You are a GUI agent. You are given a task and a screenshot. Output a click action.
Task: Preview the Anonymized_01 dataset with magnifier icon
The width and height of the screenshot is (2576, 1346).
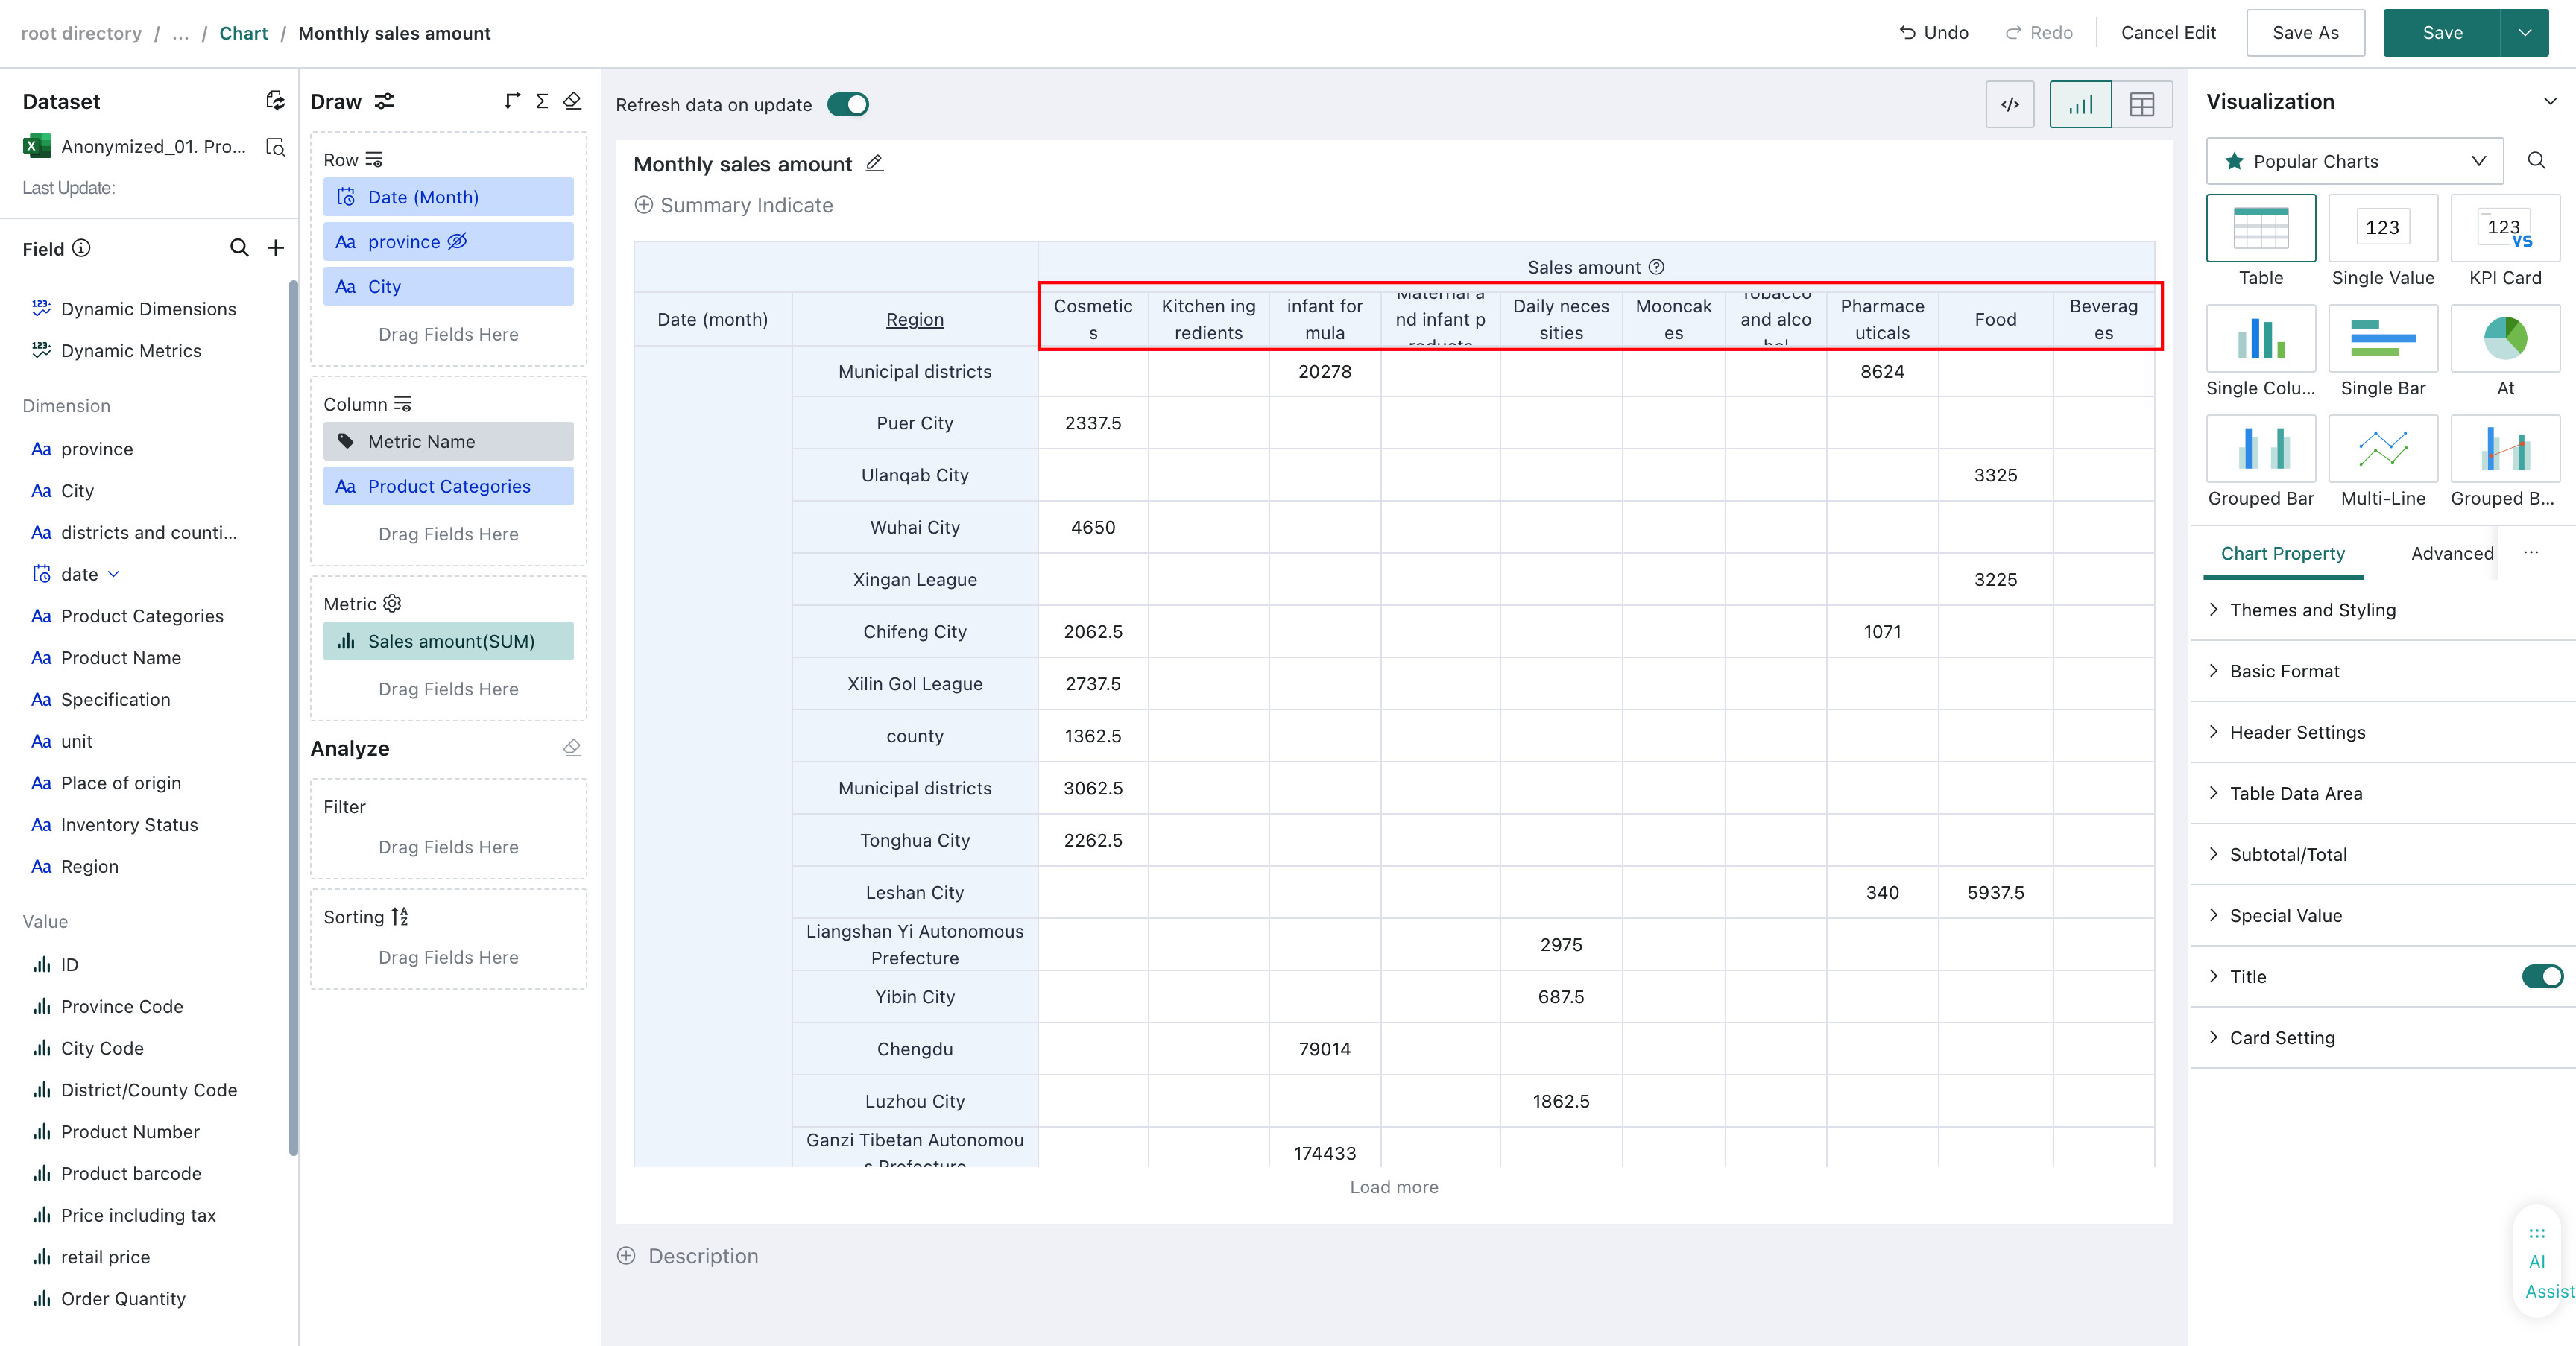pos(276,147)
